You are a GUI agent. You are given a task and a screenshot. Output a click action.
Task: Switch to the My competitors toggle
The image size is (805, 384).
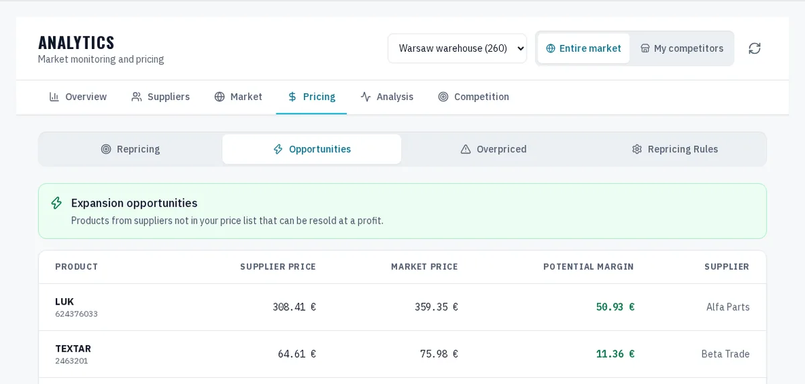[682, 48]
